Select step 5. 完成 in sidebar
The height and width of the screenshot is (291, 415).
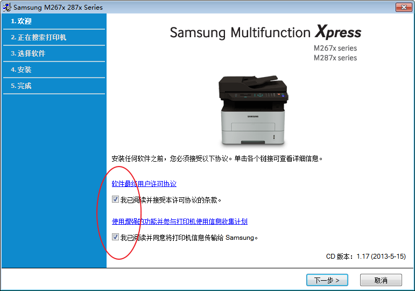(21, 86)
